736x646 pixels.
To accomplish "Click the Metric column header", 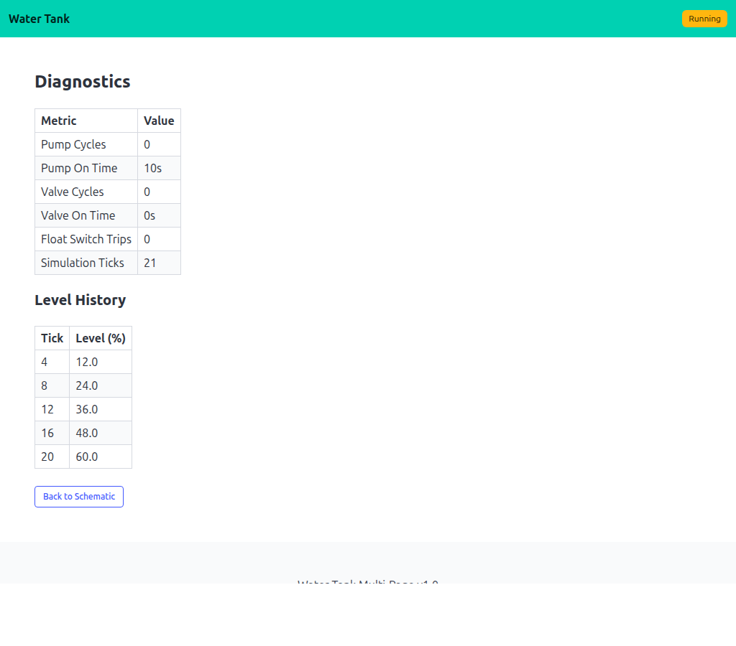I will (x=86, y=121).
